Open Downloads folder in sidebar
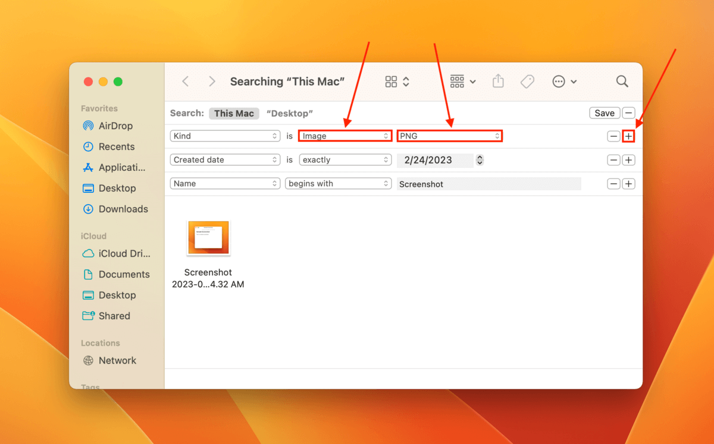 click(123, 209)
